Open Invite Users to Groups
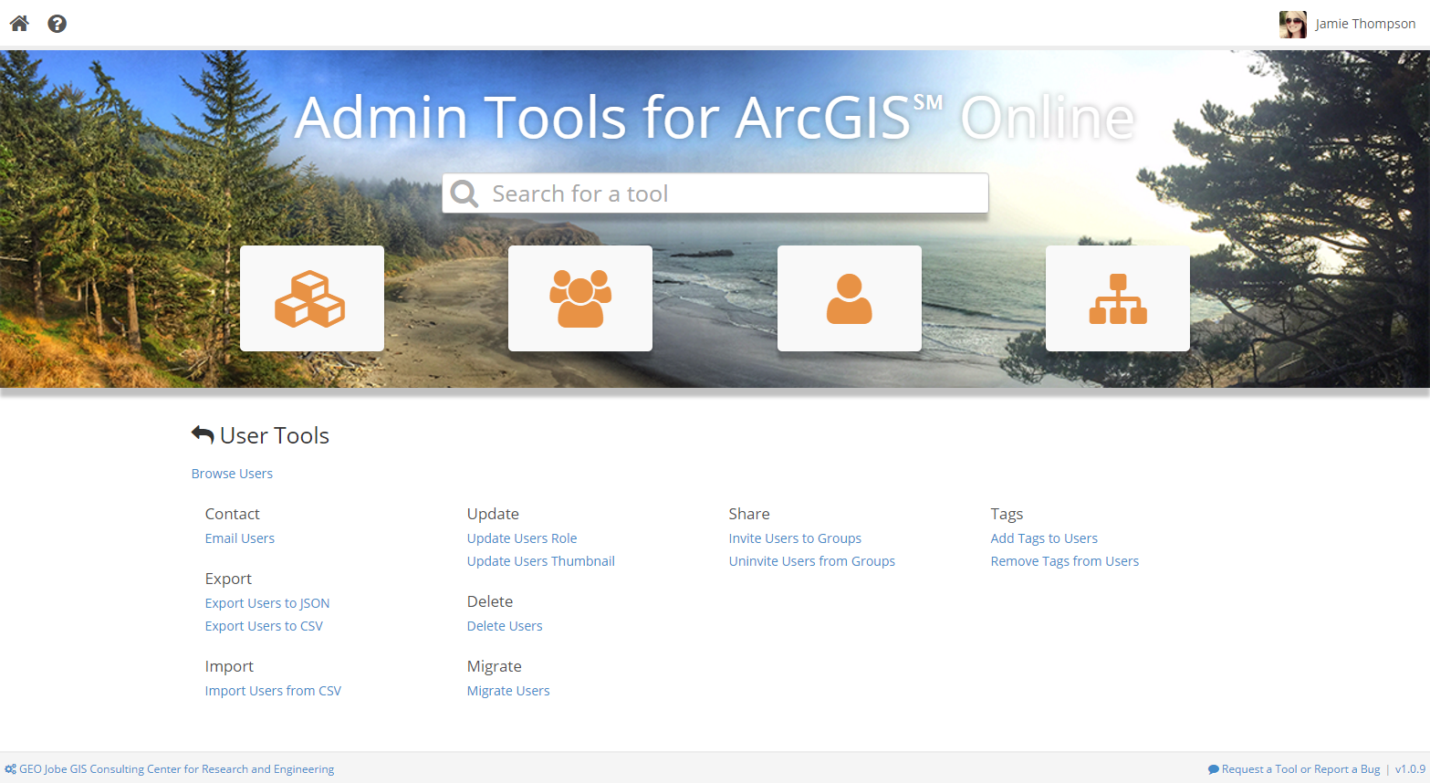The height and width of the screenshot is (783, 1430). (794, 538)
